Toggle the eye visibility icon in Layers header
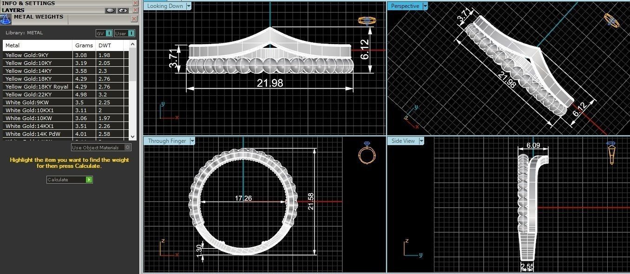Screen dimensions: 630x274 (123, 10)
